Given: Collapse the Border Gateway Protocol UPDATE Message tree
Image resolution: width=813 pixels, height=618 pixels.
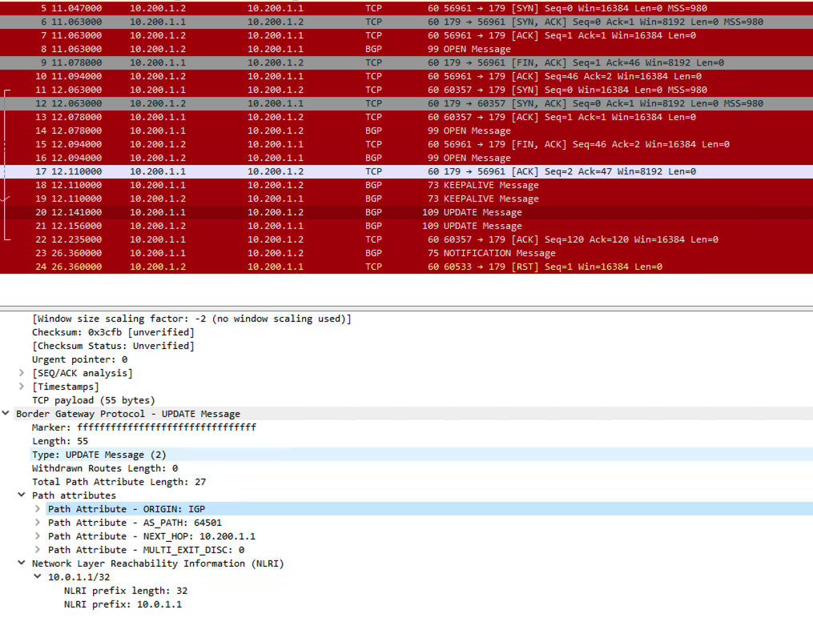Looking at the screenshot, I should 6,413.
